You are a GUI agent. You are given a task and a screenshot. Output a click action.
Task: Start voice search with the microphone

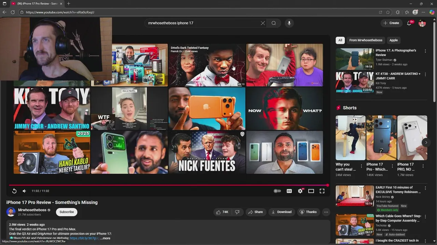point(289,23)
